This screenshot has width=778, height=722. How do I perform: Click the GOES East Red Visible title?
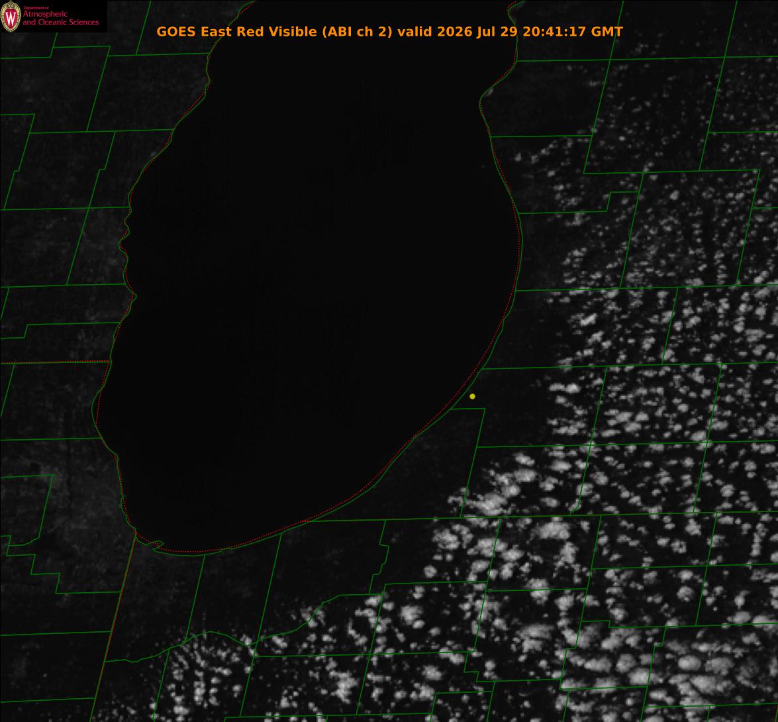click(x=389, y=31)
